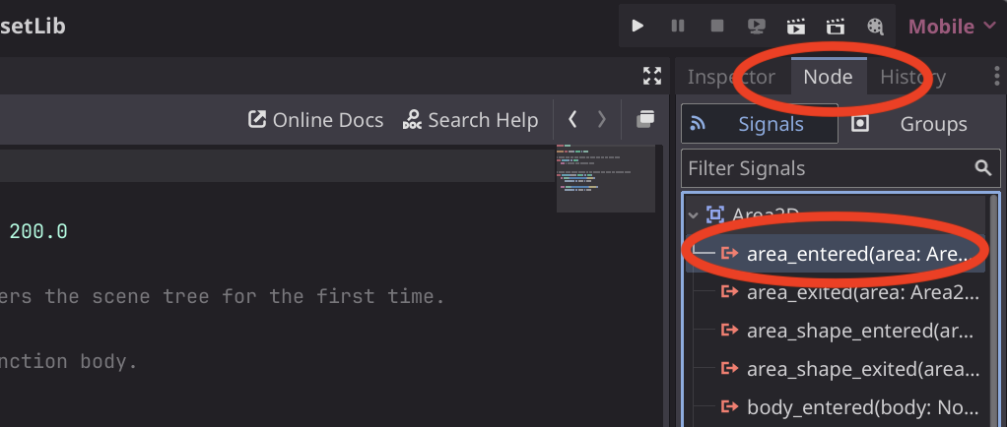Open dock options three-dot menu

pyautogui.click(x=997, y=77)
